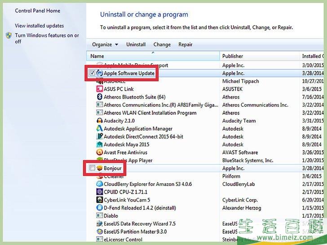
Task: Click the CloudBerry Explorer icon
Action: (x=99, y=184)
